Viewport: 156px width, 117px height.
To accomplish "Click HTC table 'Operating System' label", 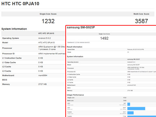I will pyautogui.click(x=10, y=38).
